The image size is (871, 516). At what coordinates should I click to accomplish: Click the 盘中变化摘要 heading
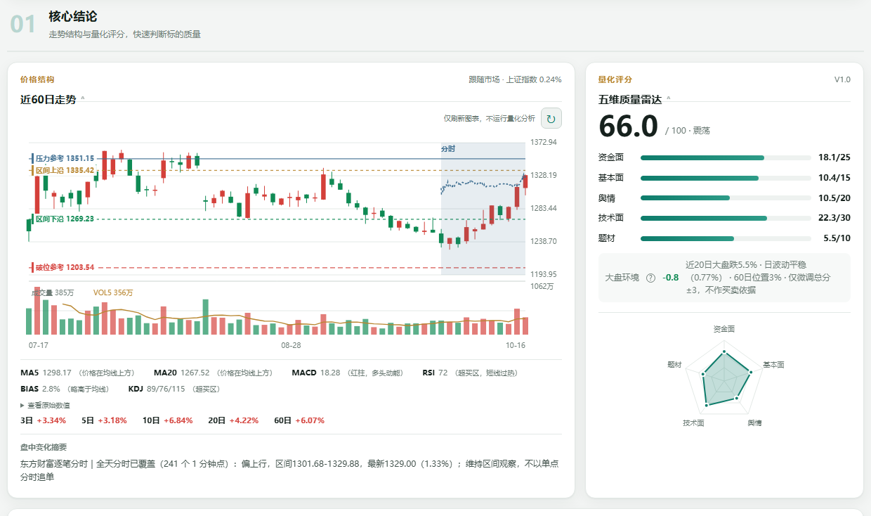tap(44, 446)
